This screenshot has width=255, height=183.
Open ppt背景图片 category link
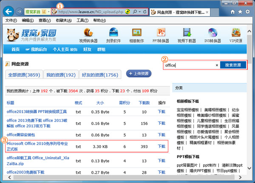click(x=187, y=165)
